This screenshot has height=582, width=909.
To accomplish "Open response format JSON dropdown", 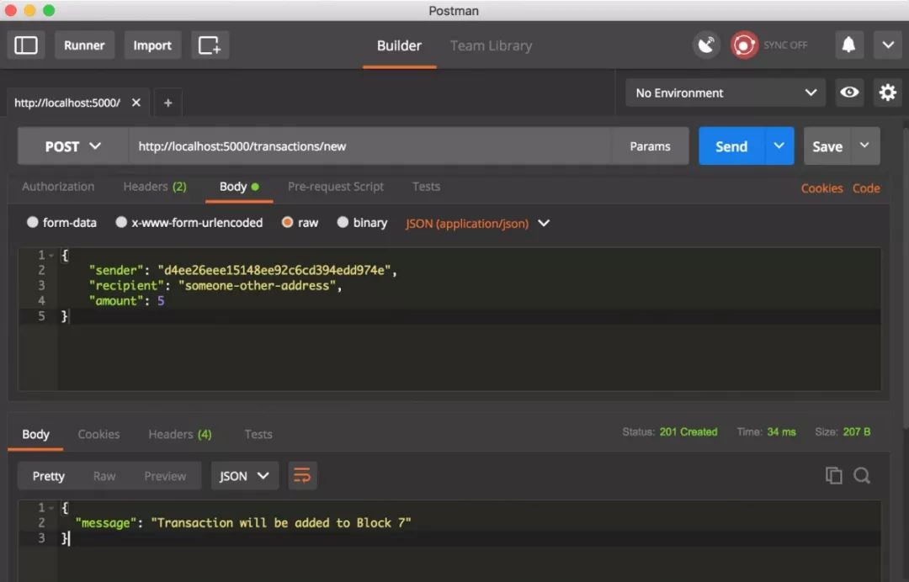I will 244,476.
